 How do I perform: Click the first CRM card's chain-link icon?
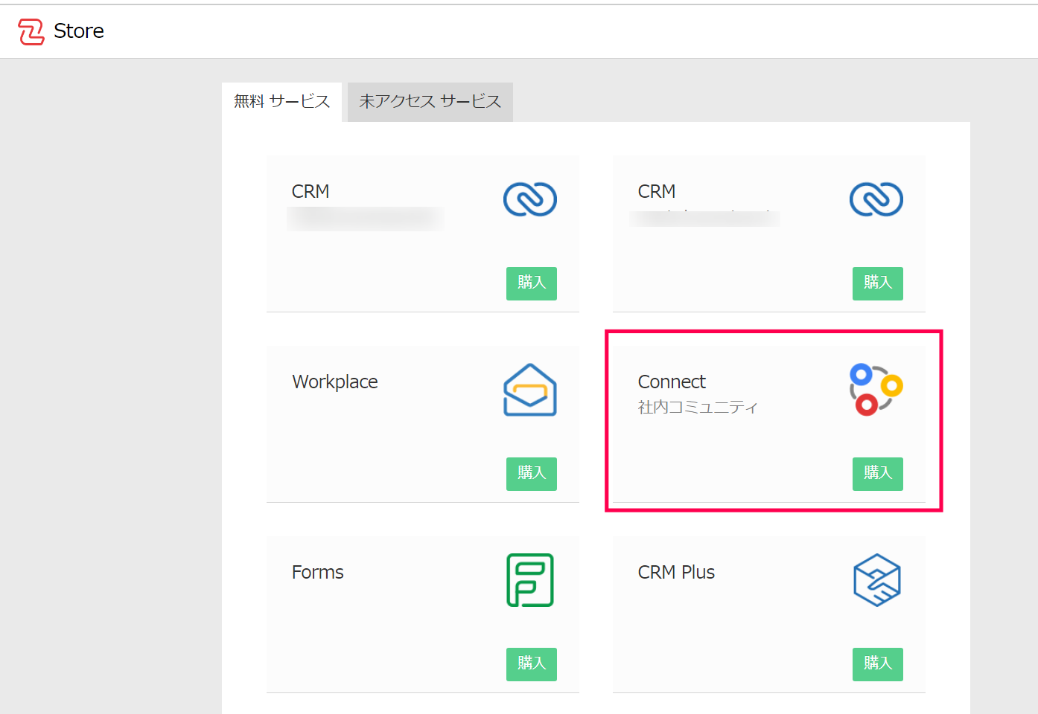coord(529,199)
